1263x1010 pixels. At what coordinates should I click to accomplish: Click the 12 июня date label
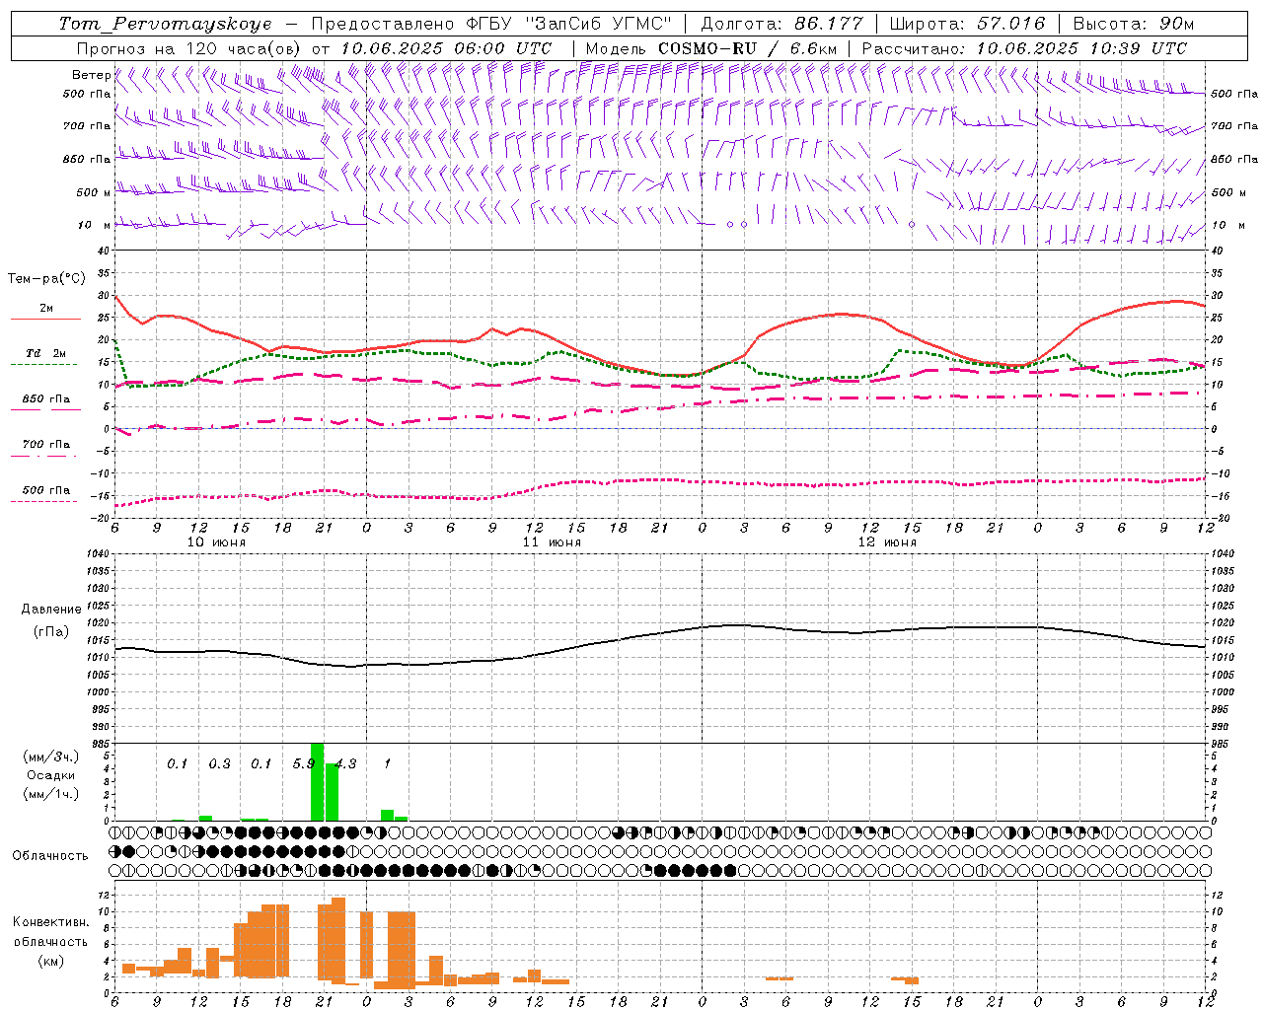[x=887, y=542]
